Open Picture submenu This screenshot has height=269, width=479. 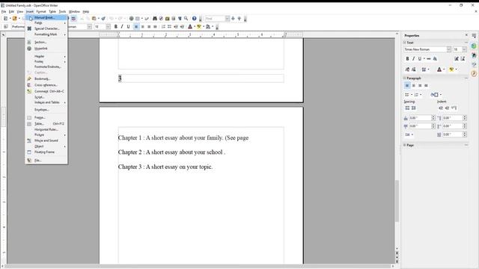46,134
